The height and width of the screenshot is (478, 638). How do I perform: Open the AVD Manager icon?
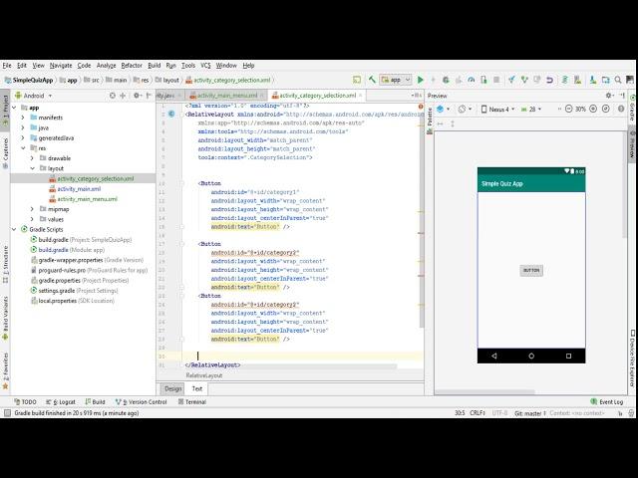point(577,80)
